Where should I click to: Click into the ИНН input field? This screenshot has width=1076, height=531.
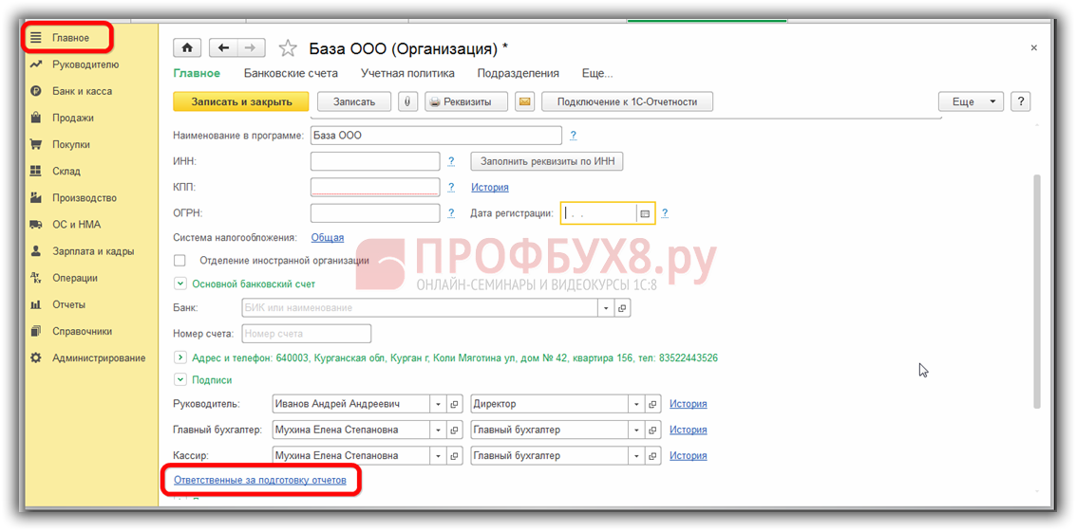click(374, 161)
